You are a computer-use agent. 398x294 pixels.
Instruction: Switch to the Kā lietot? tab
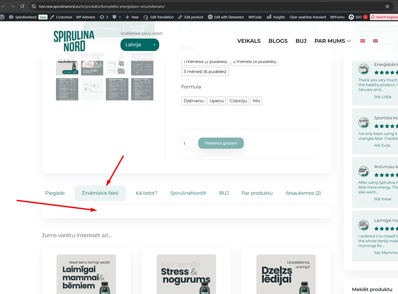[146, 193]
